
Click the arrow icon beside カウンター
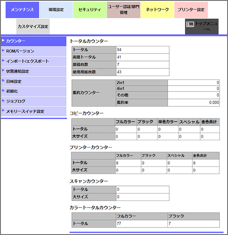pos(3,40)
